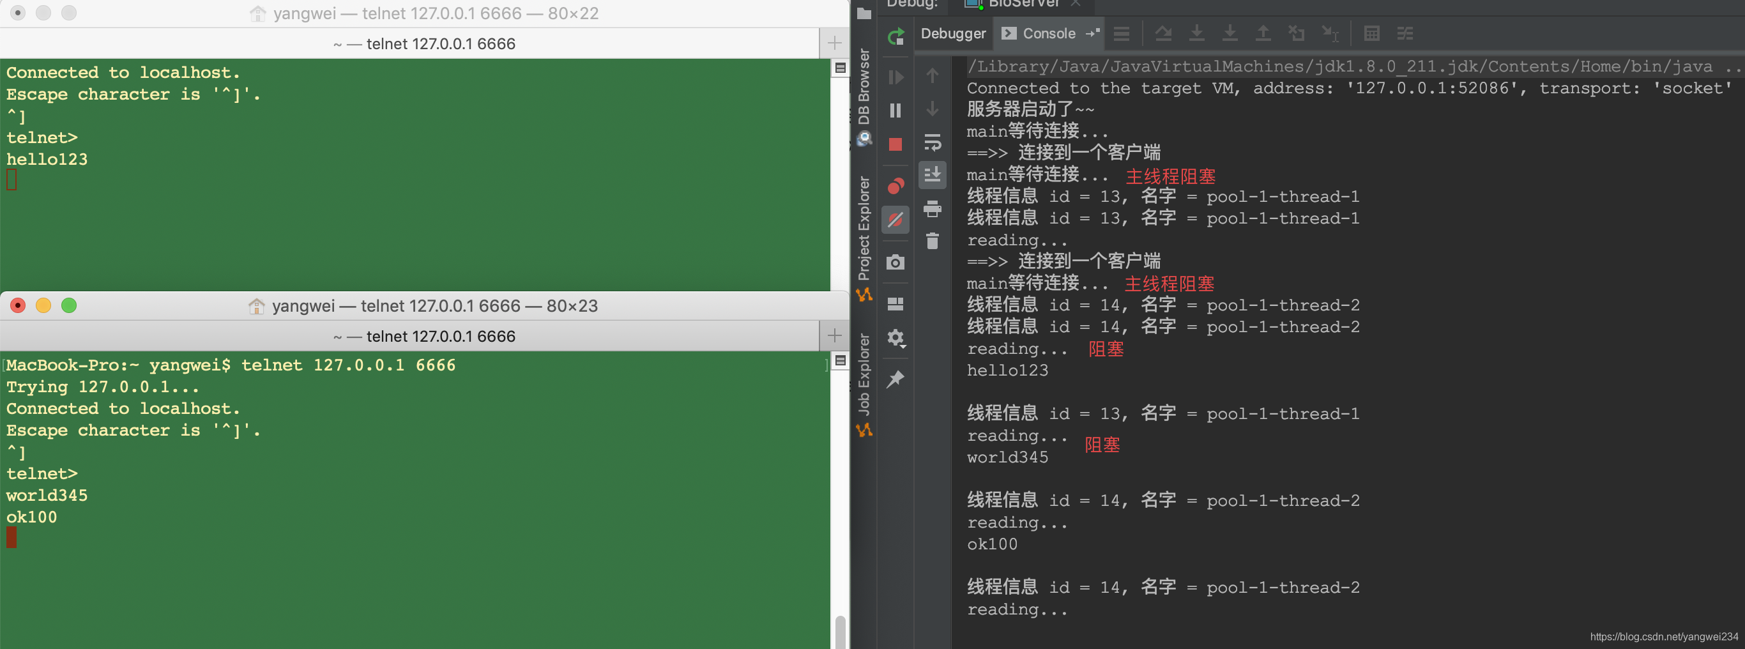Viewport: 1745px width, 649px height.
Task: Click the Run to Cursor icon
Action: [x=1330, y=34]
